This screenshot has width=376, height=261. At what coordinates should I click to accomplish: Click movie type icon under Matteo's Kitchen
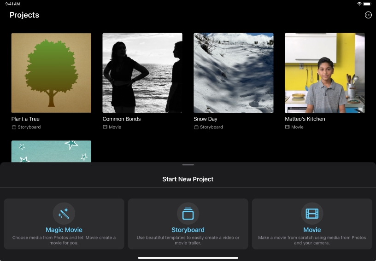tap(288, 127)
